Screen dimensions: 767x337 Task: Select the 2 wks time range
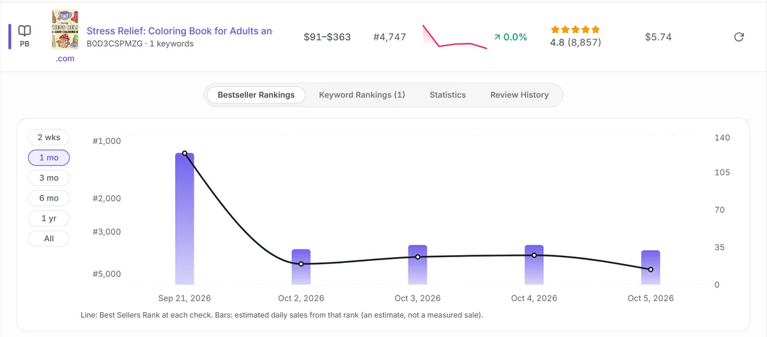(x=49, y=137)
